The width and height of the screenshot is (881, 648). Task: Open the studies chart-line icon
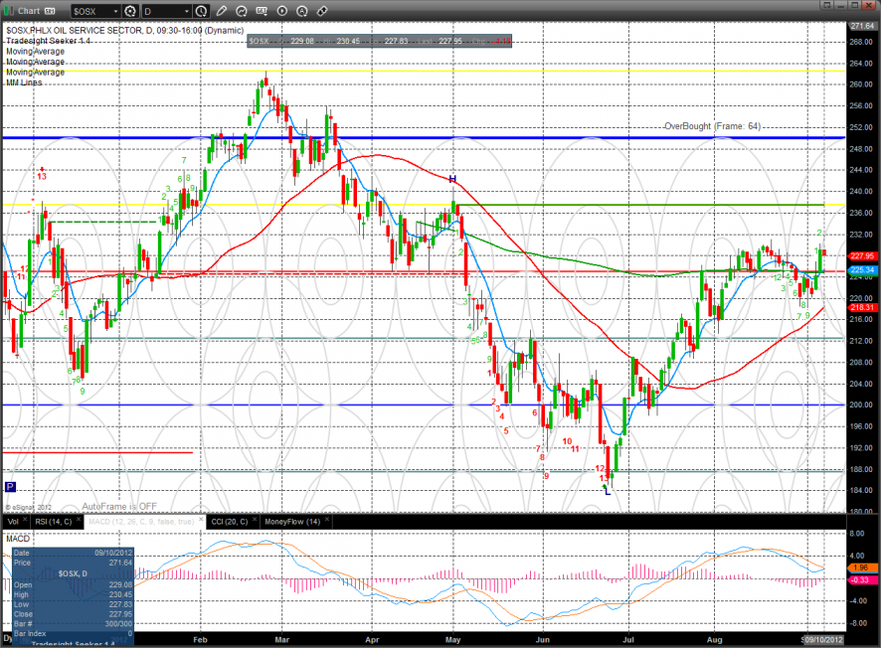[242, 11]
